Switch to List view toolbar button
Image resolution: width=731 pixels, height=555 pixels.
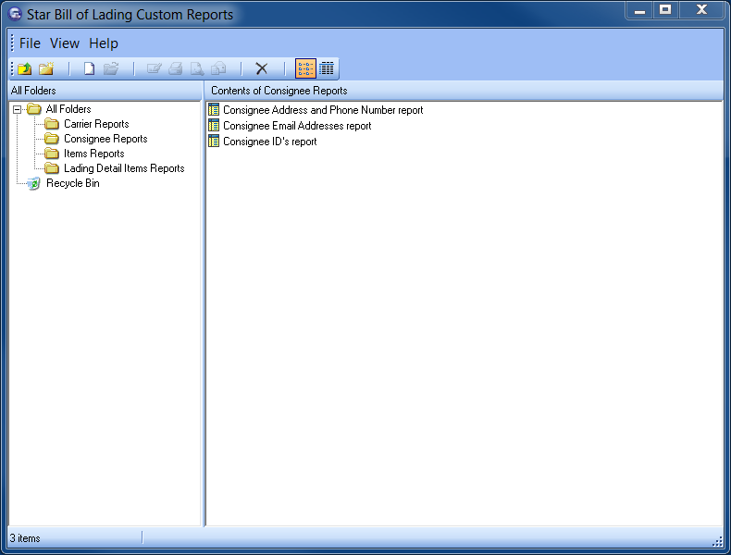305,68
